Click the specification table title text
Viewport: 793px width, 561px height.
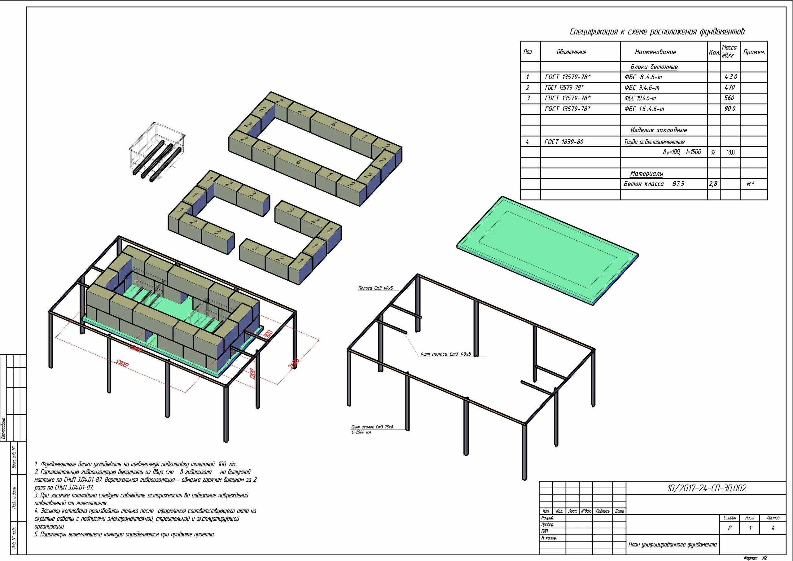657,32
